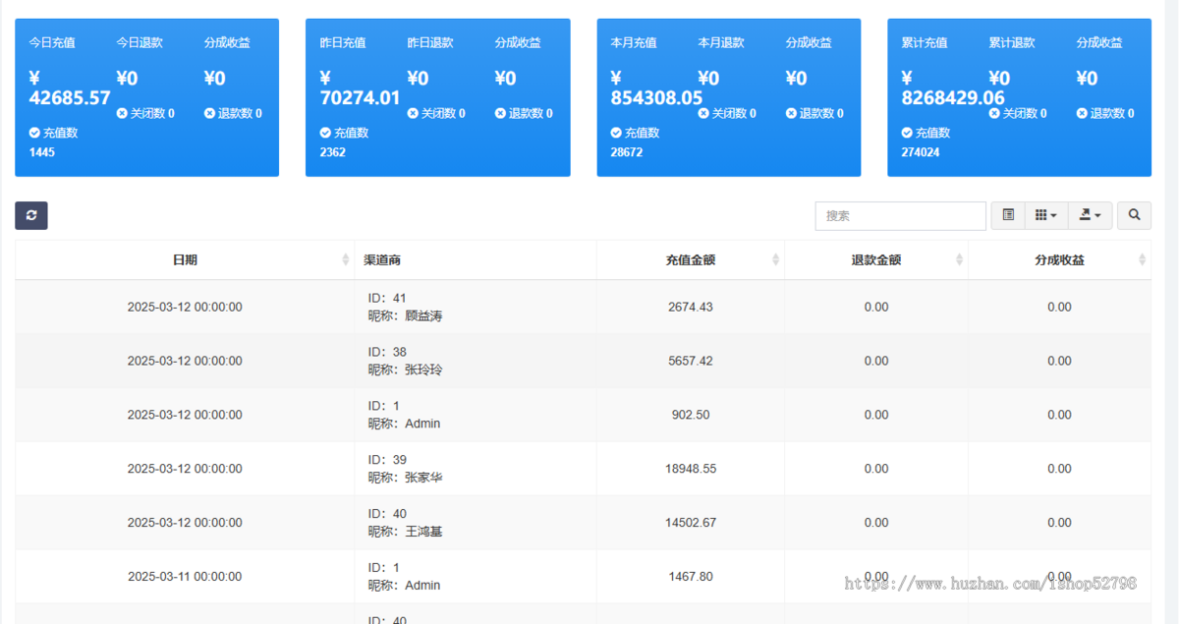This screenshot has width=1179, height=624.
Task: Click recharge count 1445
Action: tap(42, 152)
